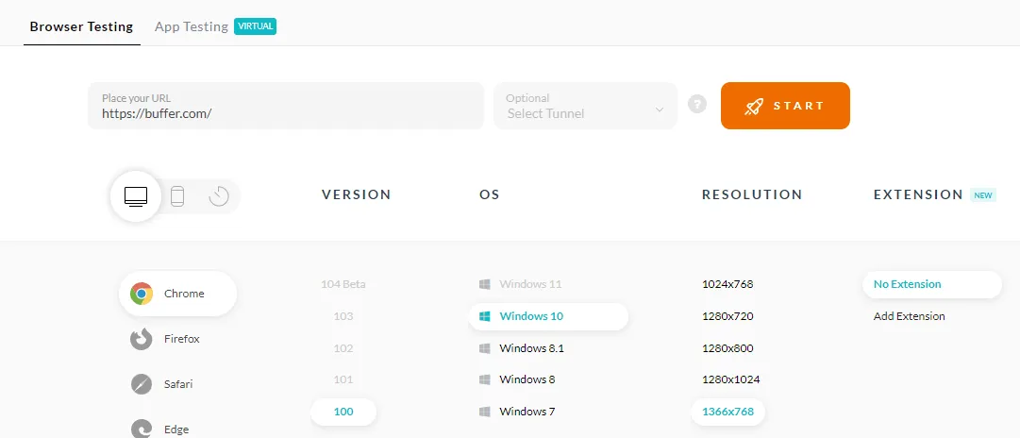Pick Chrome version 103
This screenshot has height=438, width=1020.
(343, 316)
